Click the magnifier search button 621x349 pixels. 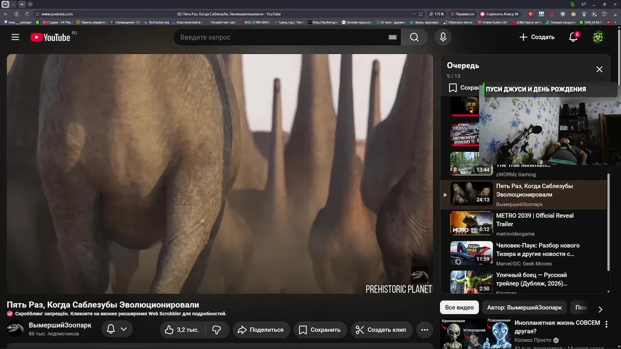tap(414, 37)
